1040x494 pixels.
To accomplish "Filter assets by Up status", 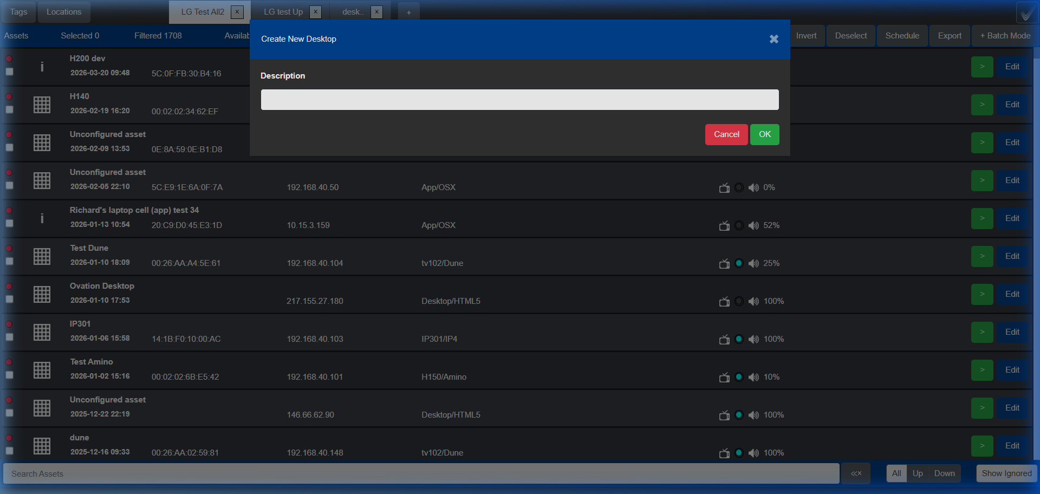I will (918, 473).
